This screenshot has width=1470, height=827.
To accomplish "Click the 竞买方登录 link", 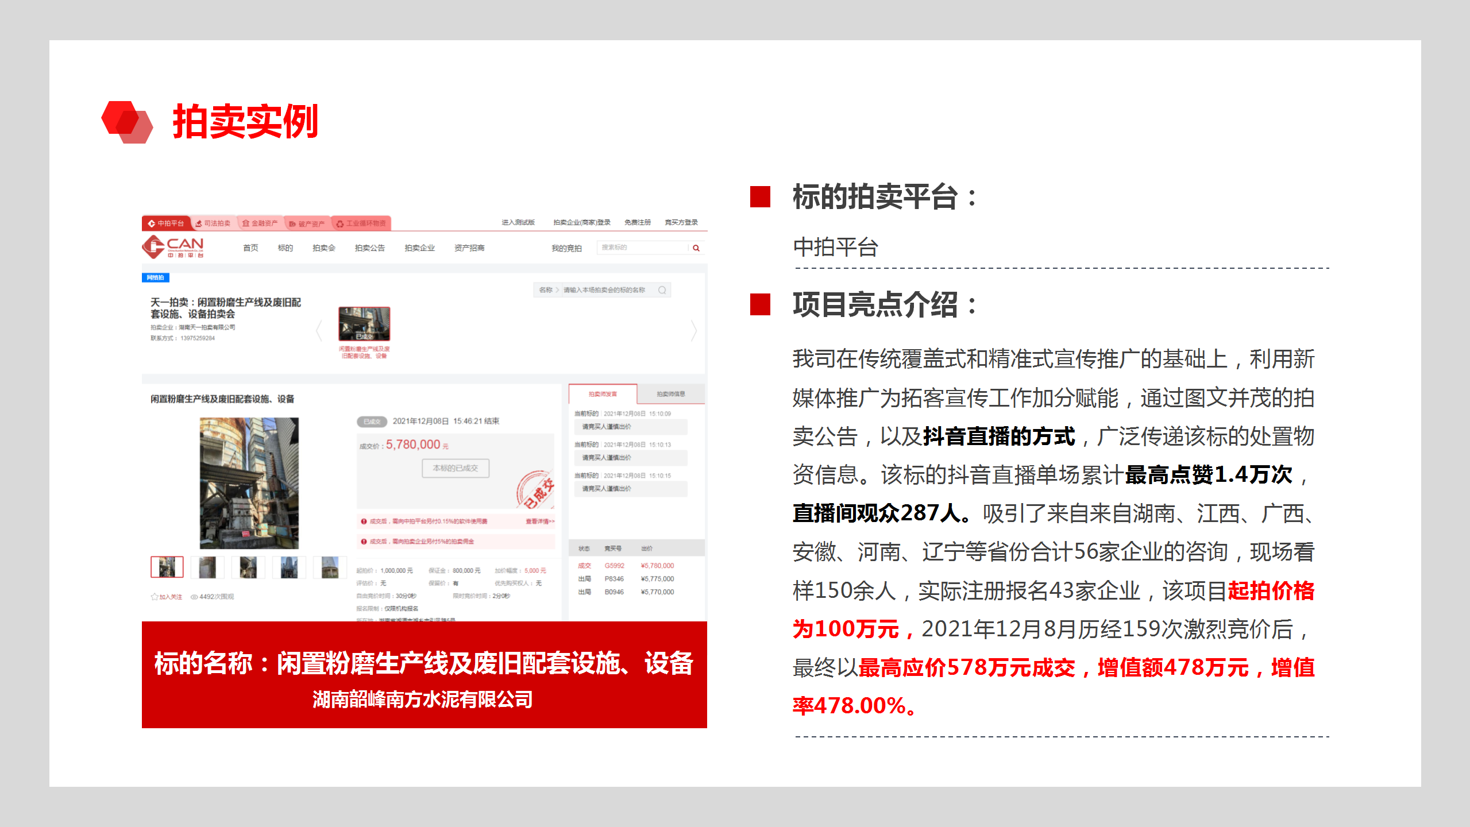I will click(681, 222).
